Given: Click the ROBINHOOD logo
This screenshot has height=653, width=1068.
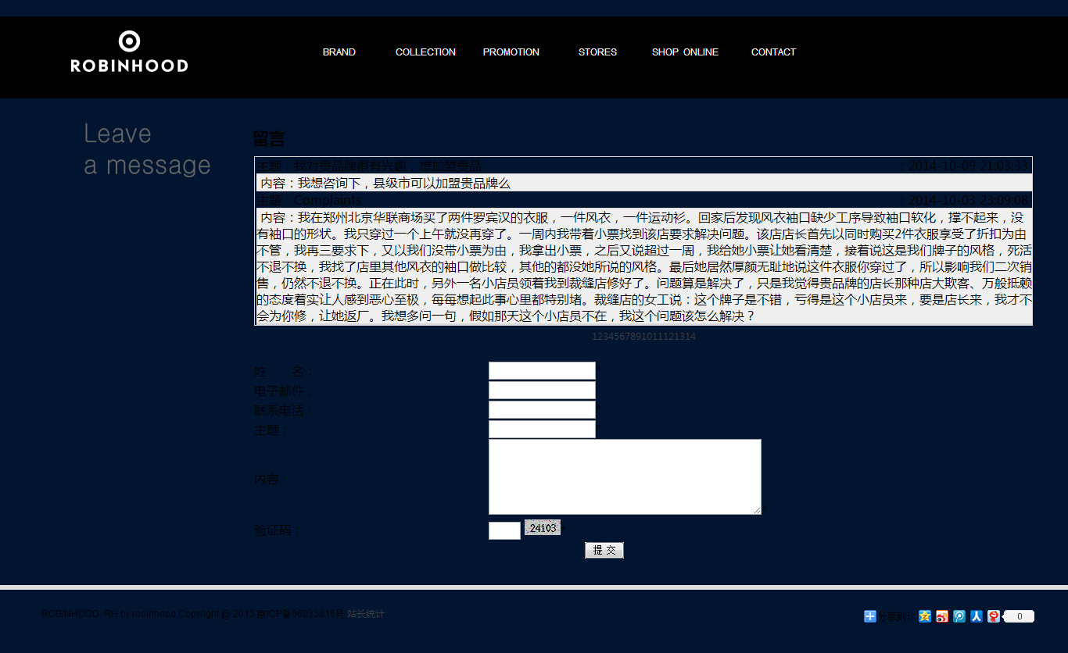Looking at the screenshot, I should point(129,52).
